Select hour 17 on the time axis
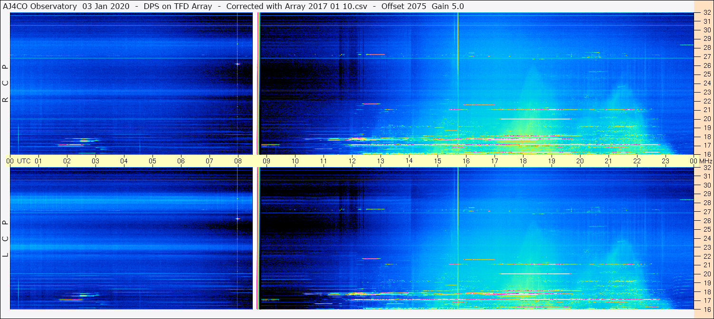The image size is (714, 319). click(495, 161)
